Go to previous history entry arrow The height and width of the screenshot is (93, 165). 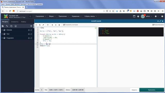(52, 25)
